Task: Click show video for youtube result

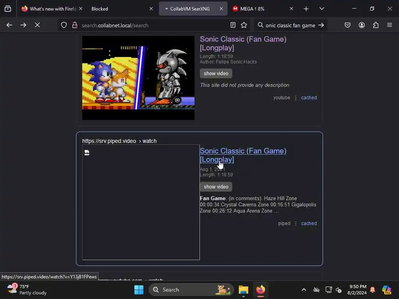Action: (x=216, y=74)
